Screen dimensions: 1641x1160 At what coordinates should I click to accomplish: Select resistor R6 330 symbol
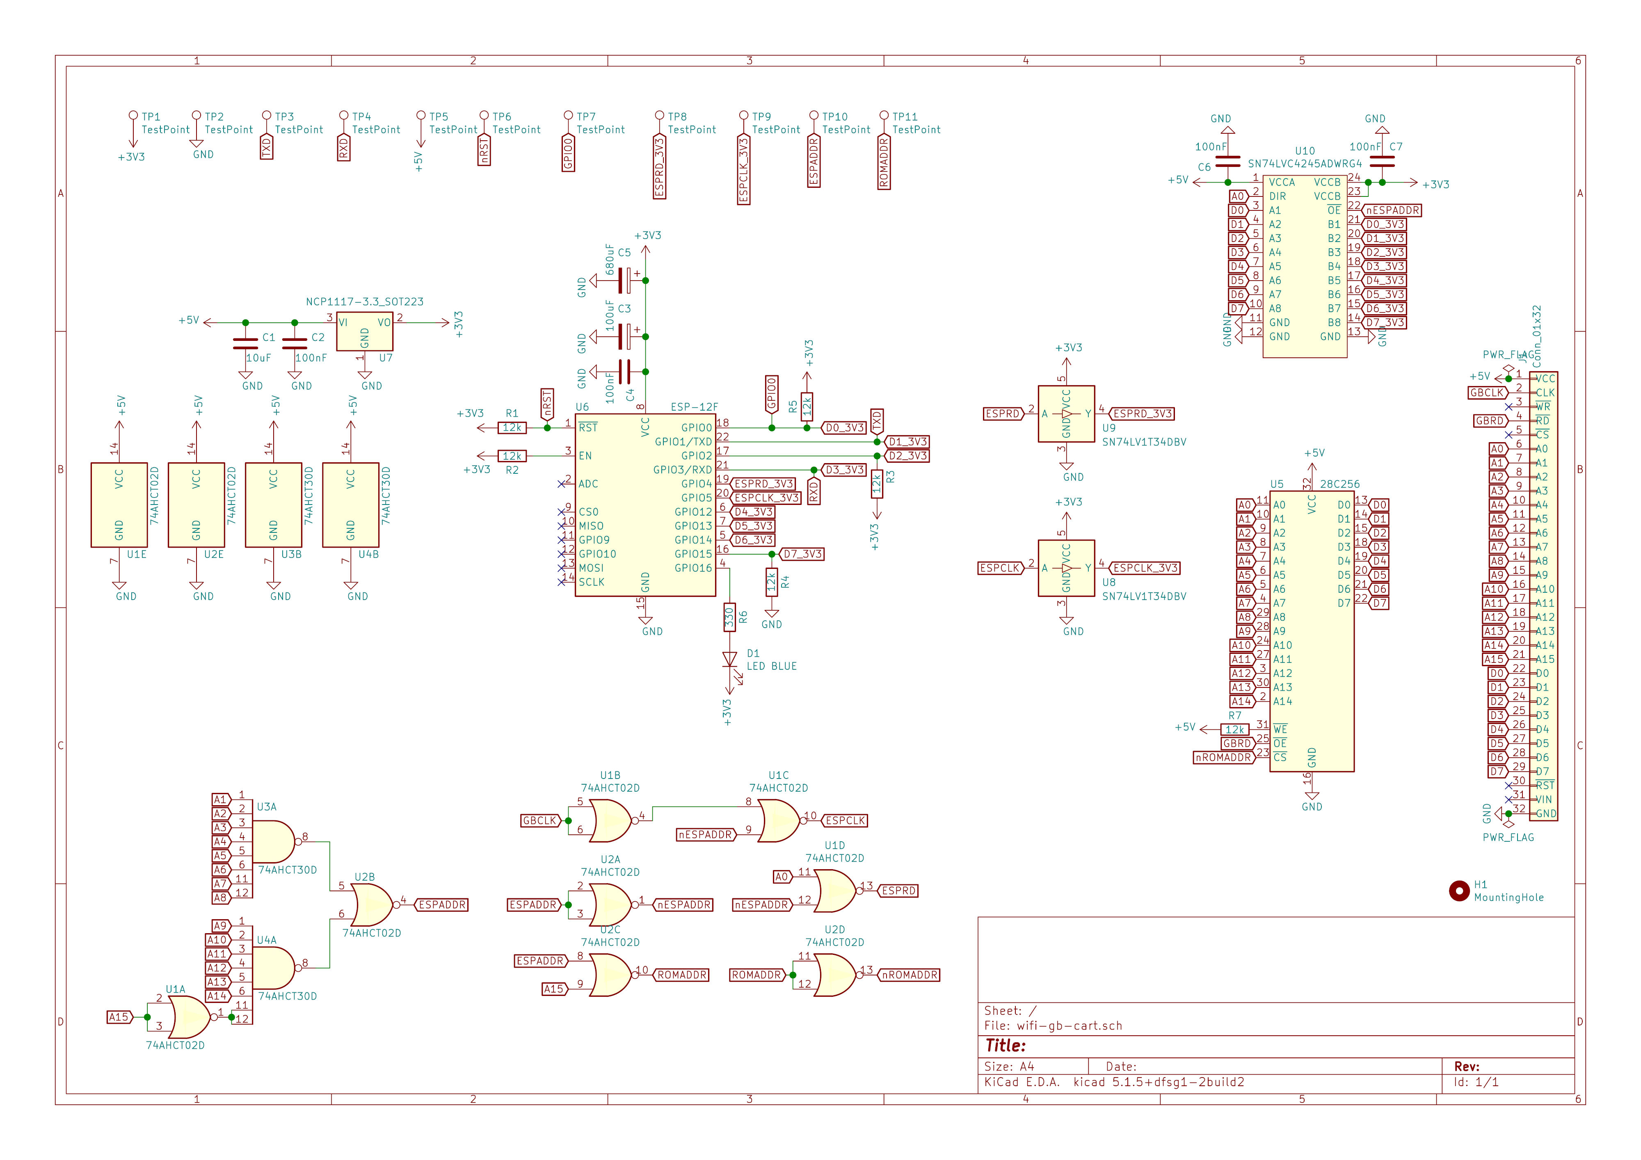(730, 617)
